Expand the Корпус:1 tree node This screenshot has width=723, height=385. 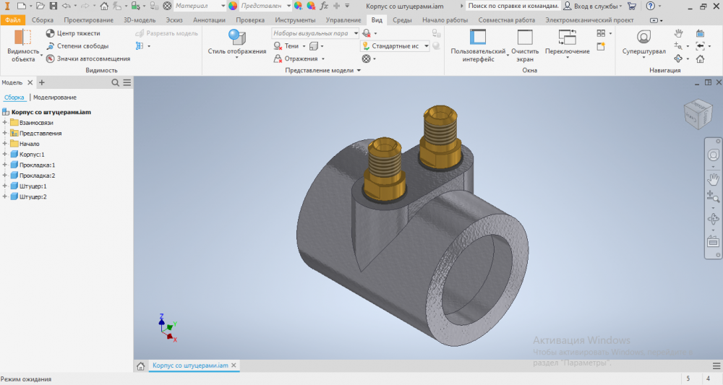pos(4,155)
